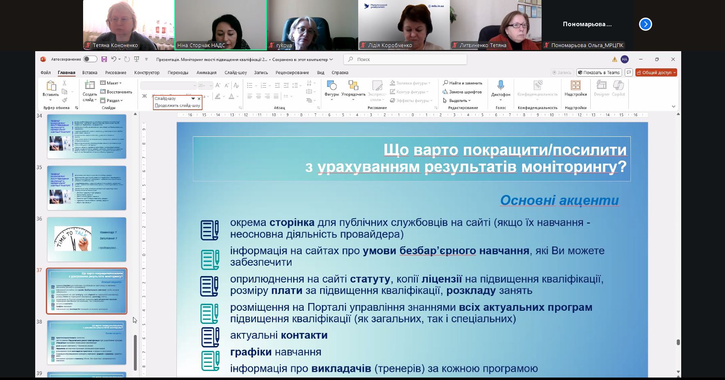This screenshot has height=380, width=725.
Task: Click the Диктофон microphone icon
Action: pyautogui.click(x=500, y=86)
